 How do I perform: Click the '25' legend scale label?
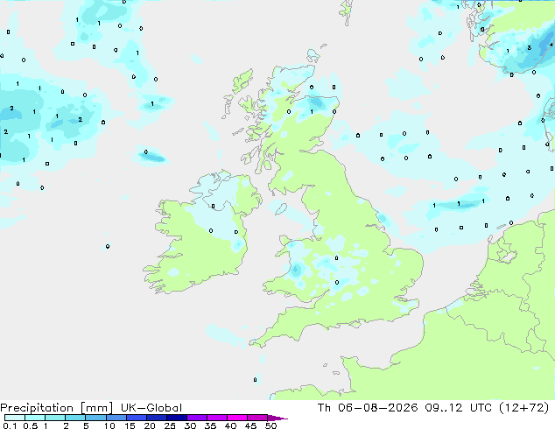coord(170,425)
